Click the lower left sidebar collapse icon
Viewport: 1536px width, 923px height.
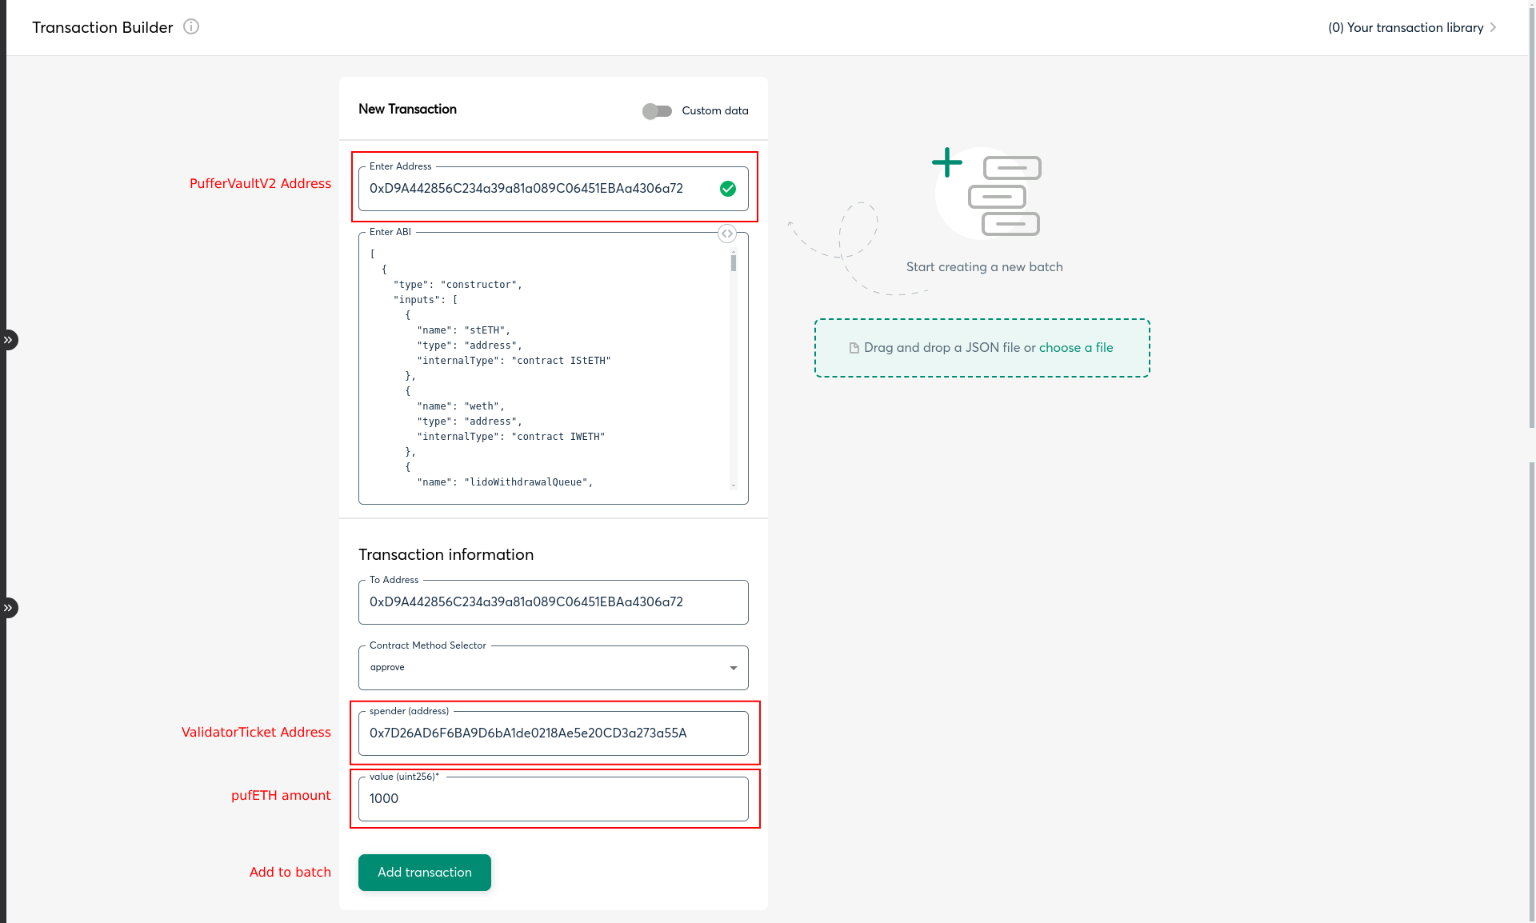pos(9,607)
